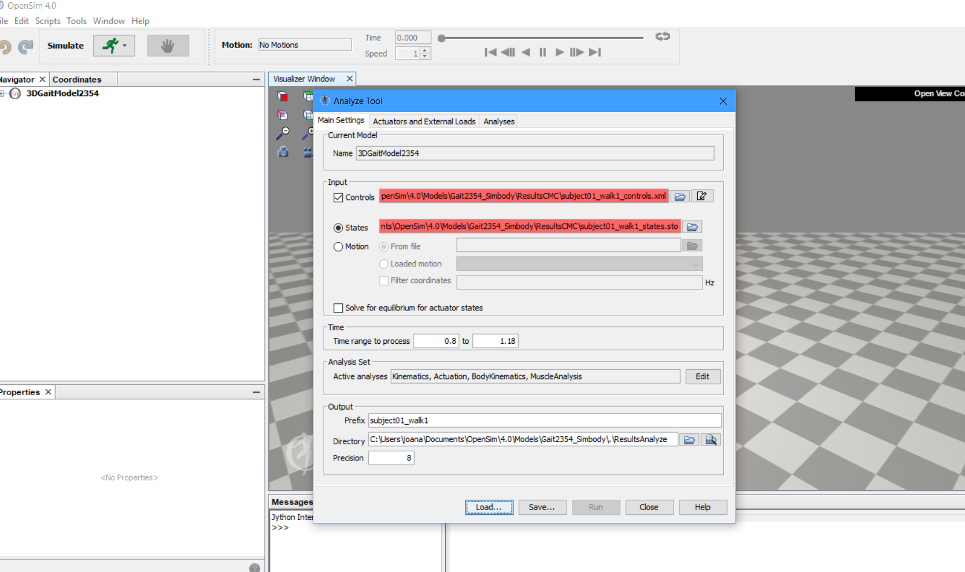The image size is (965, 572).
Task: Increase the playback Speed with the up arrow
Action: 425,50
